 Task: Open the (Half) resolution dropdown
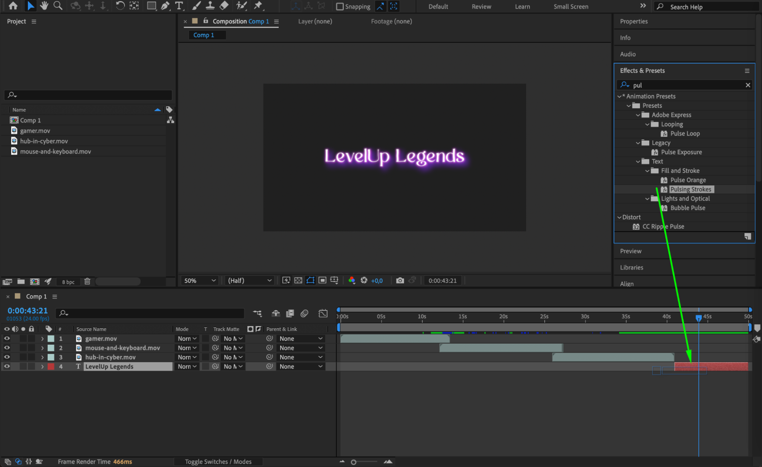(250, 280)
